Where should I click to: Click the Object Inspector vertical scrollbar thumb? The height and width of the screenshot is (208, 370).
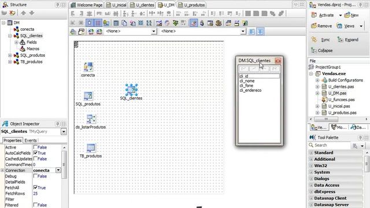(x=64, y=164)
